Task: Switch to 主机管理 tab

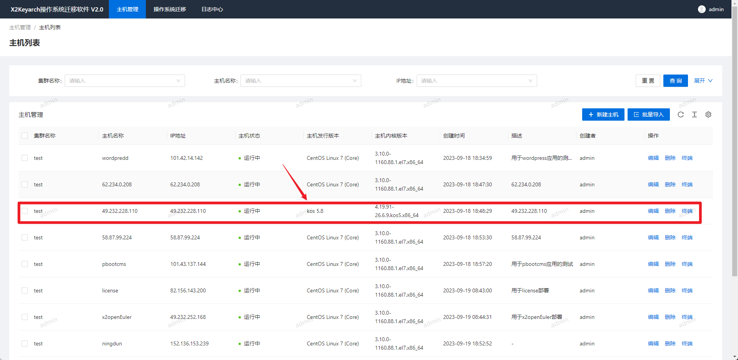Action: coord(127,9)
